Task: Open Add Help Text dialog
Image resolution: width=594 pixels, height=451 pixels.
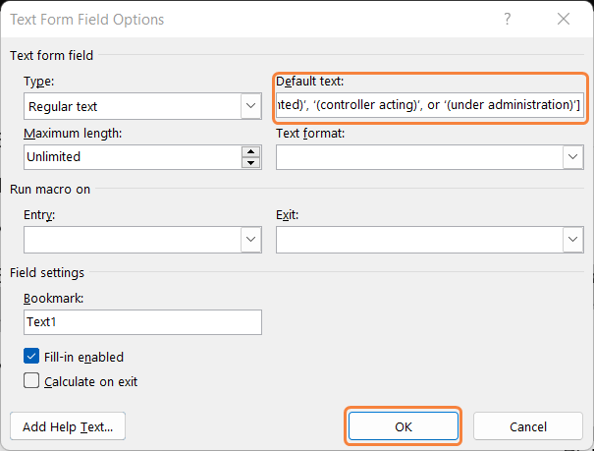Action: click(68, 426)
